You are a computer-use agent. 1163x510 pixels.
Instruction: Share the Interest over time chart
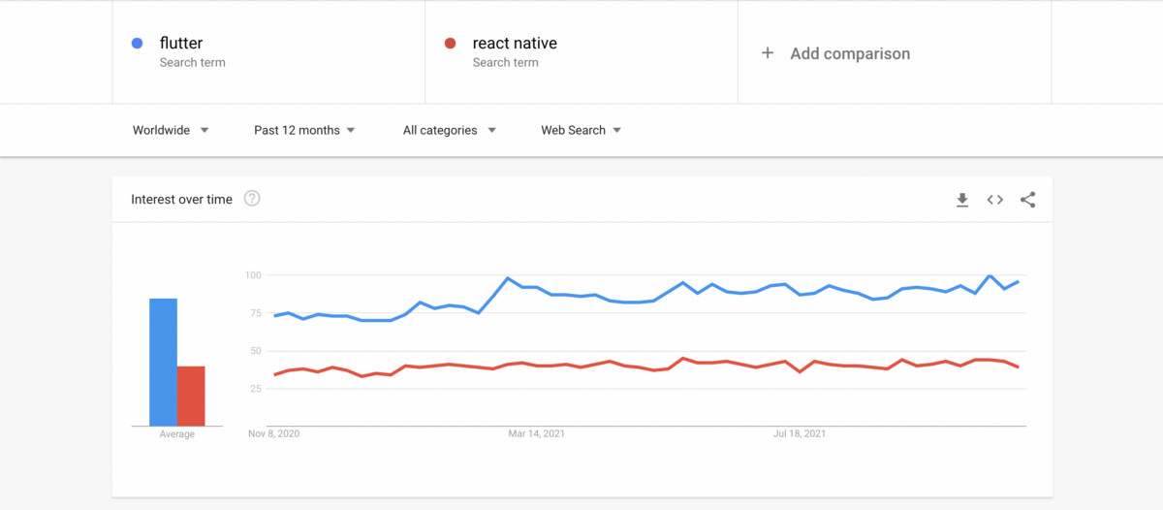1028,200
